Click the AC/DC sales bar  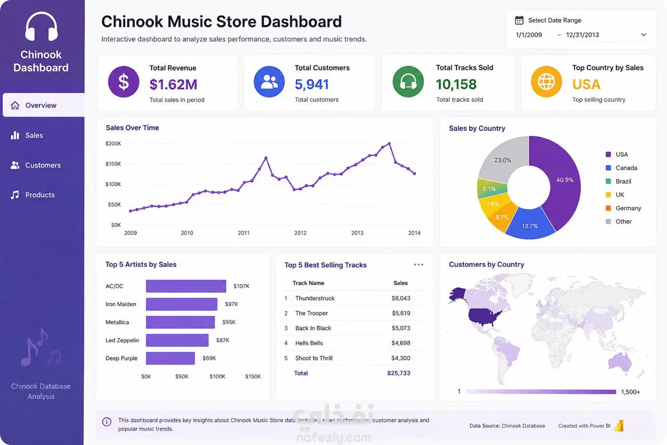pos(186,286)
